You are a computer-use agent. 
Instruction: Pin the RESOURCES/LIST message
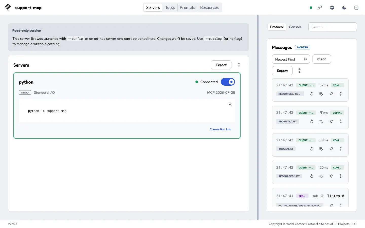pos(331,176)
